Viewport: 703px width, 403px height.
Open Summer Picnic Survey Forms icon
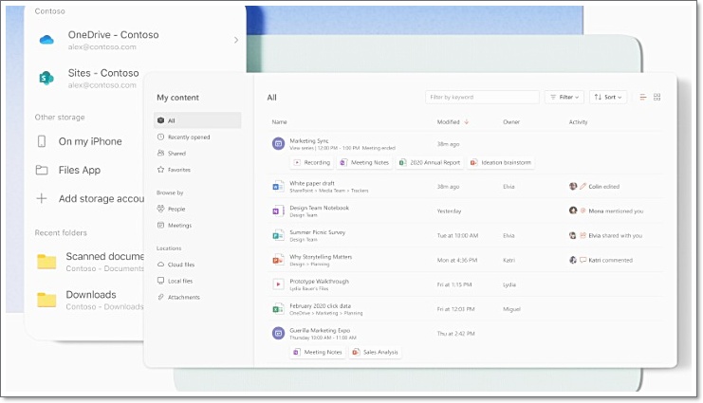(x=278, y=235)
